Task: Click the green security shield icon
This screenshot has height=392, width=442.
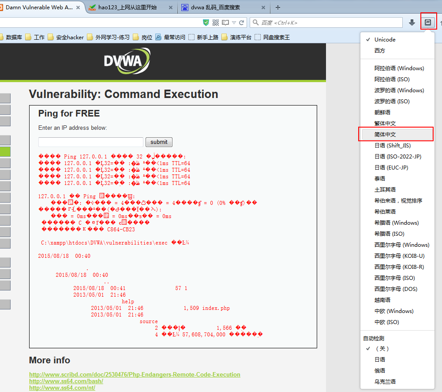Action: 206,23
